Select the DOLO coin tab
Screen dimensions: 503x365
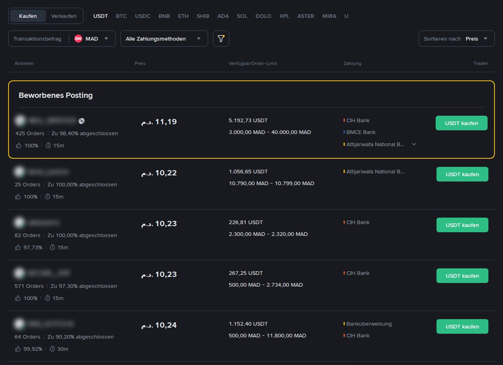tap(263, 16)
